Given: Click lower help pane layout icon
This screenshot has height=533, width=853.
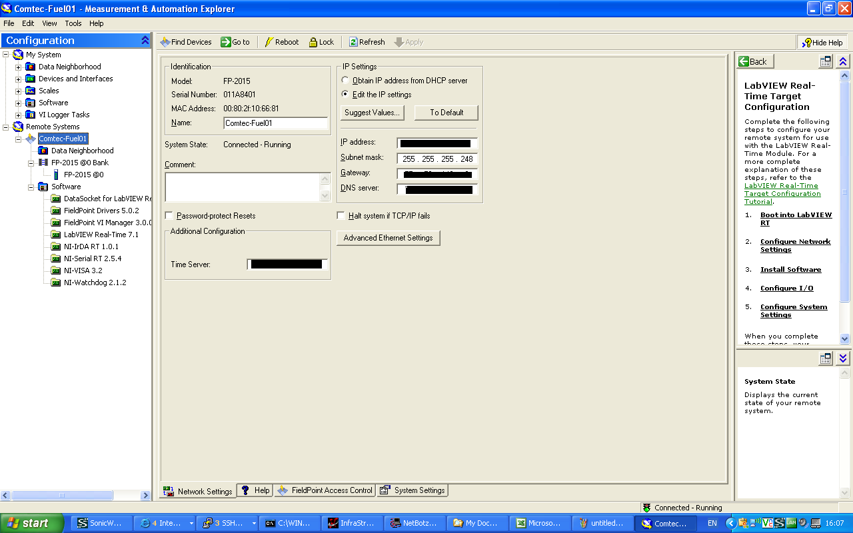Looking at the screenshot, I should (826, 358).
